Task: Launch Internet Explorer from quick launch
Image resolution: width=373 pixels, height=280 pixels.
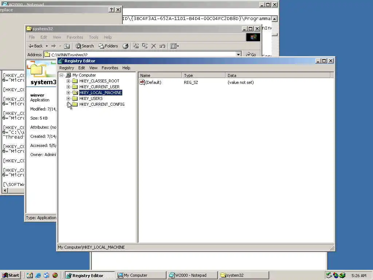Action: [38, 275]
